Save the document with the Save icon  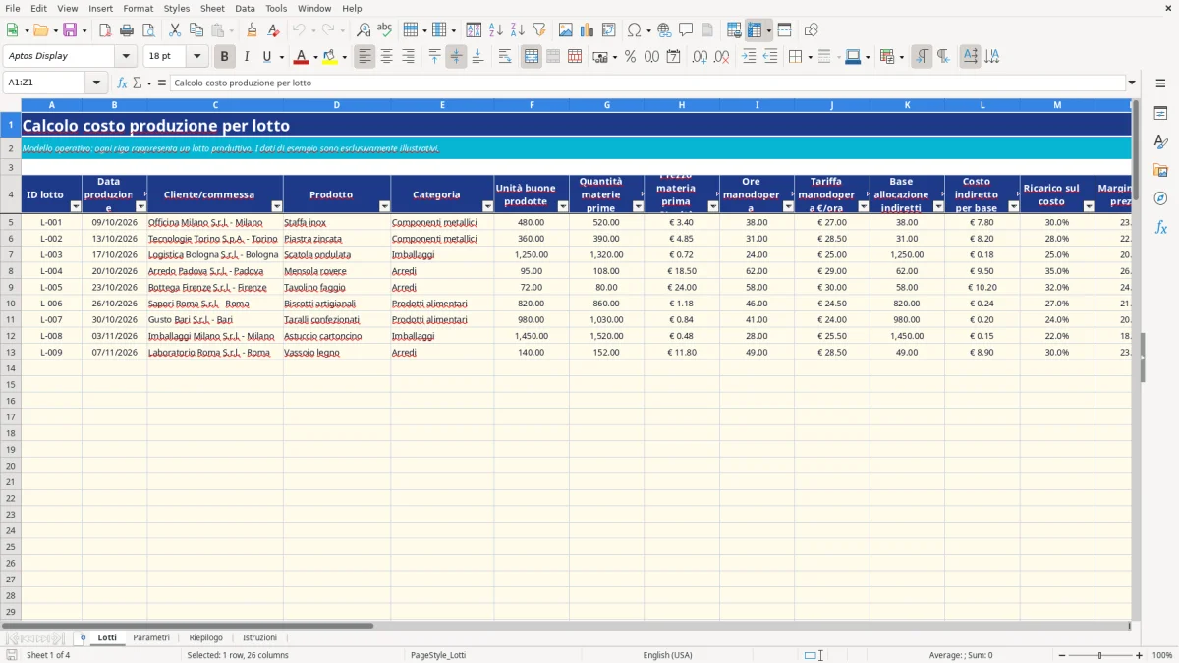coord(70,30)
